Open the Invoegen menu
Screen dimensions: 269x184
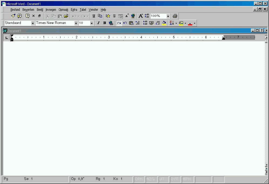pos(51,10)
